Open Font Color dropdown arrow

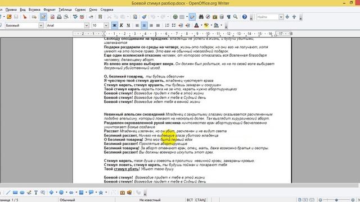pos(201,25)
